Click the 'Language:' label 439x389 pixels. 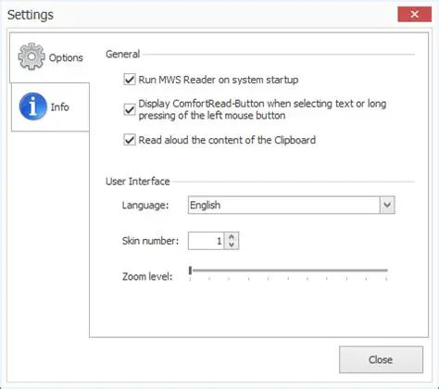[145, 206]
